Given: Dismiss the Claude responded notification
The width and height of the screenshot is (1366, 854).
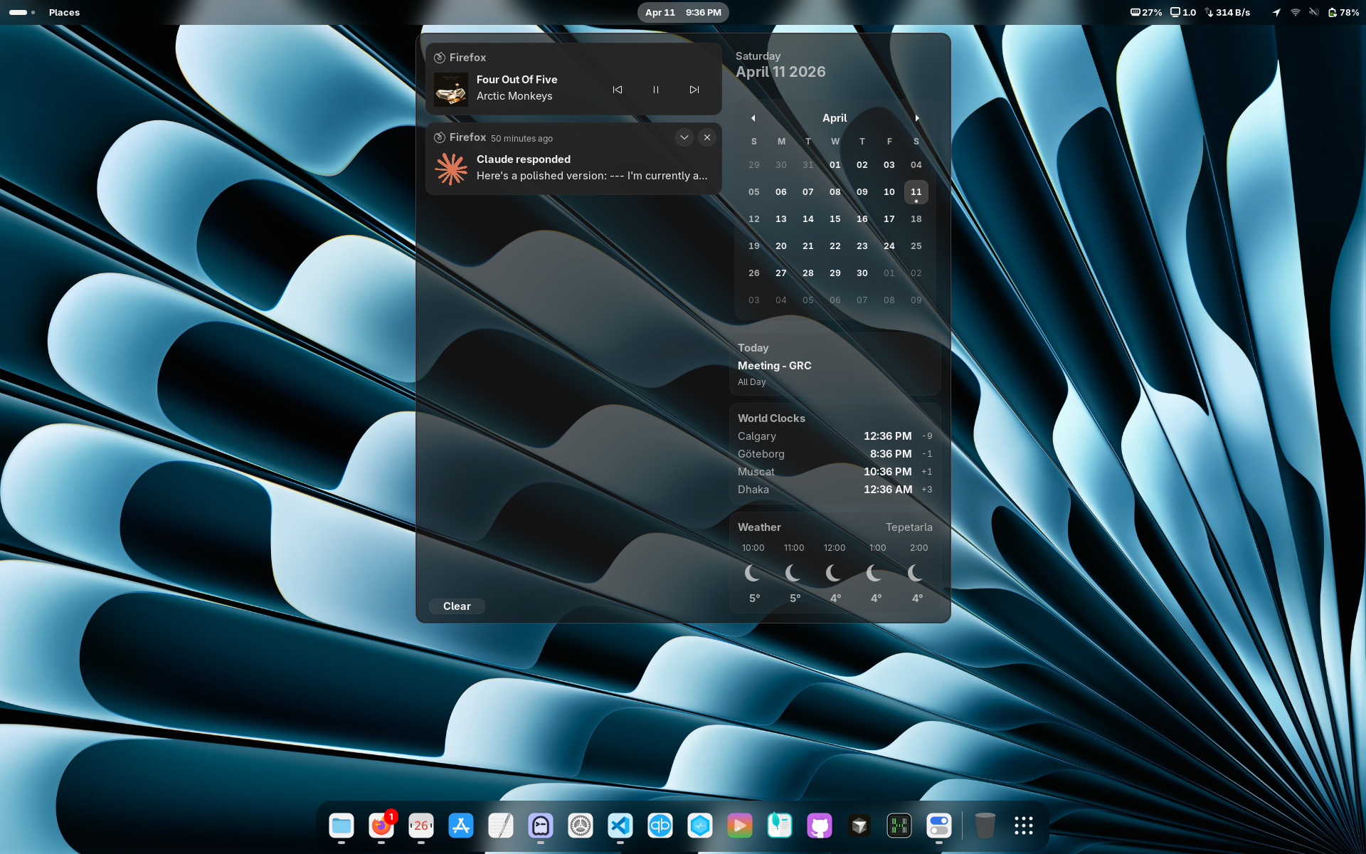Looking at the screenshot, I should (x=706, y=137).
